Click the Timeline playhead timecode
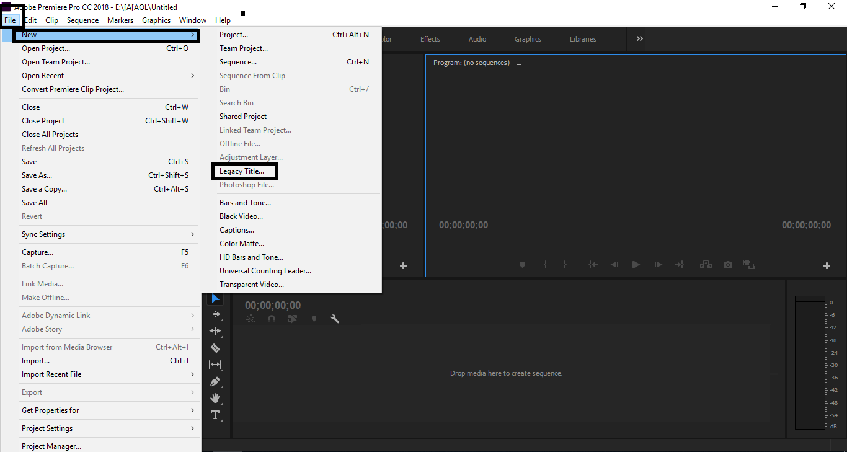Screen dimensions: 847x452 [x=273, y=305]
